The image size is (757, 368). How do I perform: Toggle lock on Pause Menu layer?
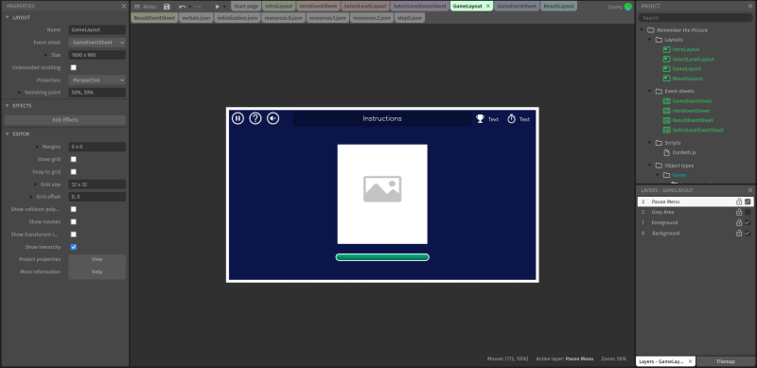click(x=739, y=202)
